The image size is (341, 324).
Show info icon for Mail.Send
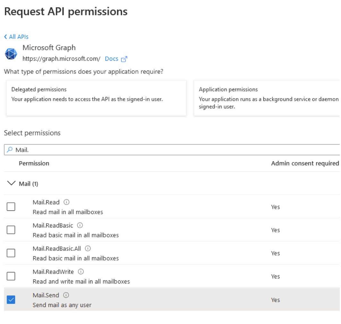tap(66, 295)
